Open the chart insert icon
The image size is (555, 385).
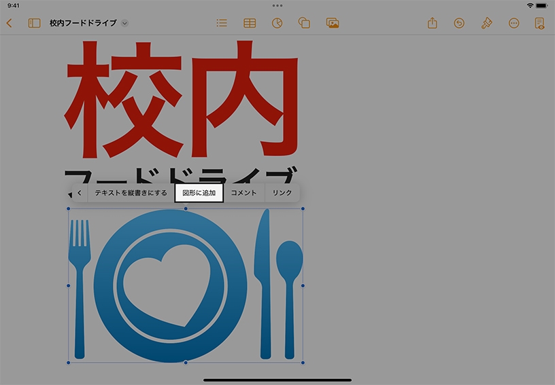(277, 23)
